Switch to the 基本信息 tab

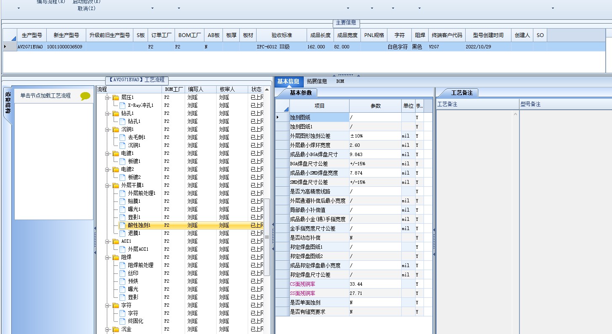288,81
